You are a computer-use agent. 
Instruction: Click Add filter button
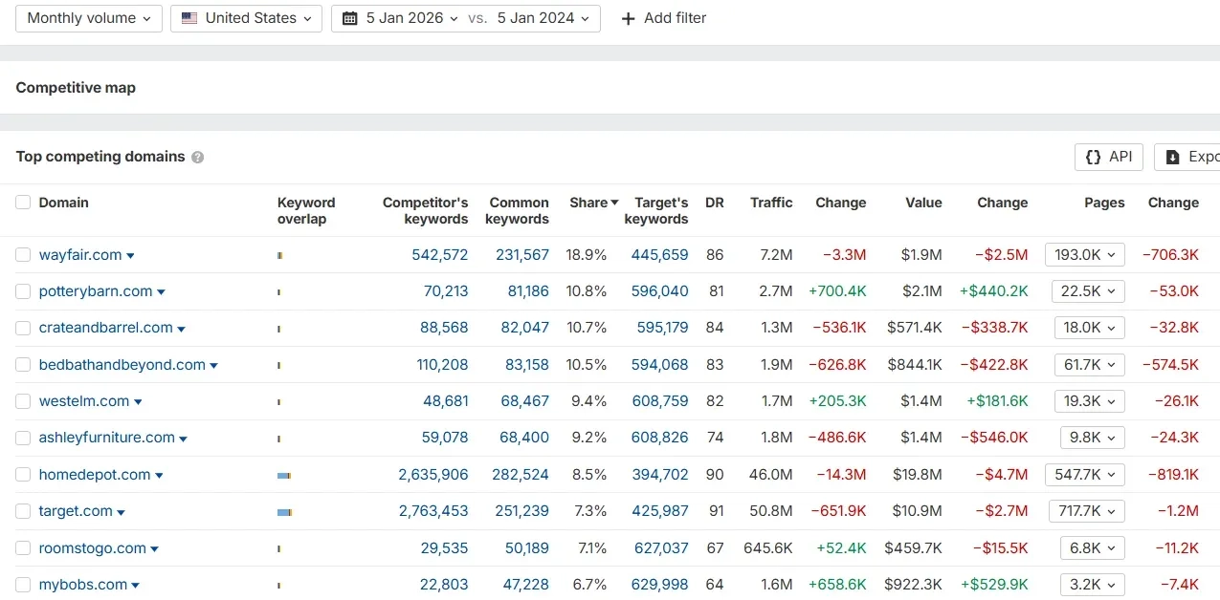point(663,18)
